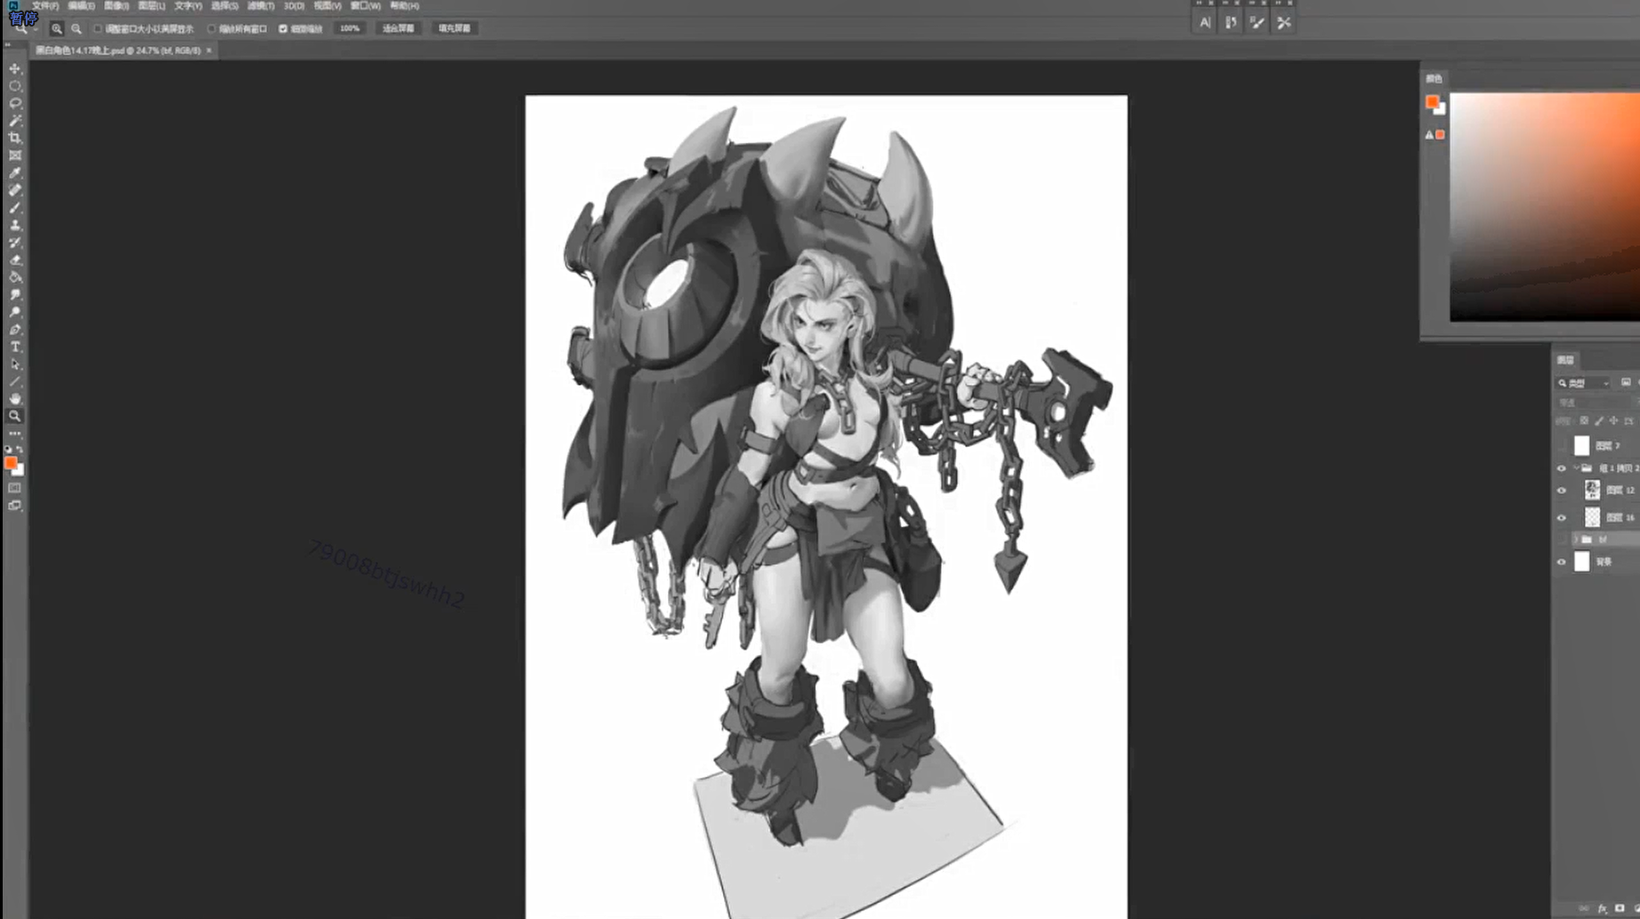
Task: Select the Crop tool
Action: tap(15, 138)
